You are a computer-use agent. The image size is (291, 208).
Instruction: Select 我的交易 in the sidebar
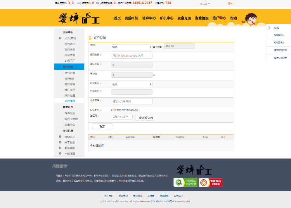70,50
